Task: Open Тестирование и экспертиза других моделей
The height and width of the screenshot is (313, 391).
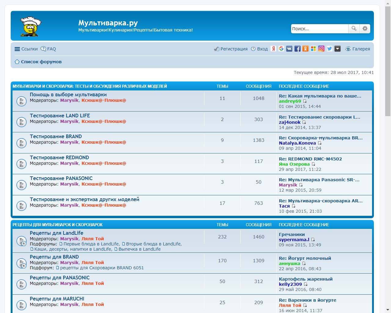Action: (x=84, y=200)
